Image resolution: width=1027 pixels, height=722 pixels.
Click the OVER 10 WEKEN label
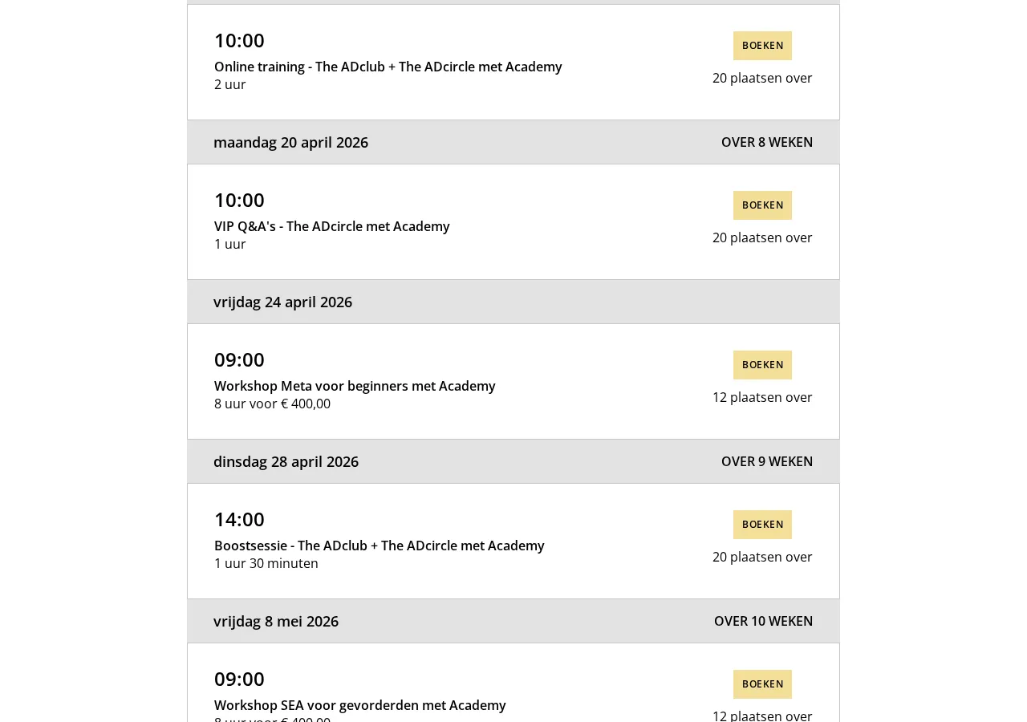pos(763,621)
